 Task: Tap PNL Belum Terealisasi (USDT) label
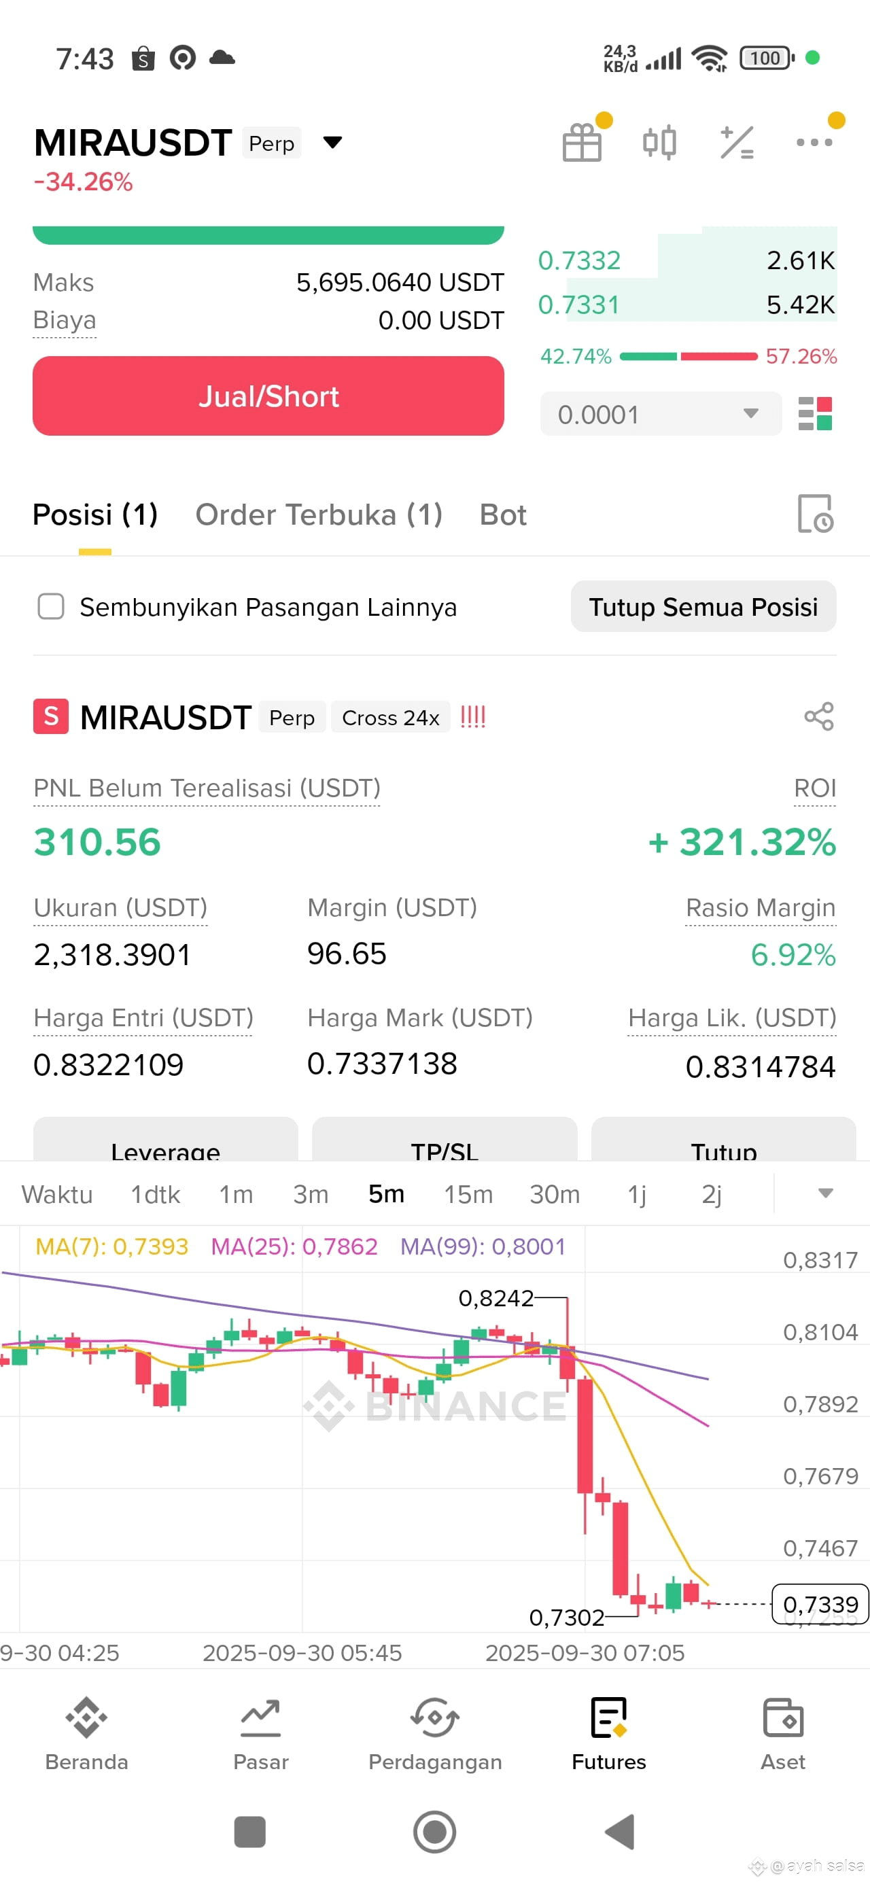[207, 788]
